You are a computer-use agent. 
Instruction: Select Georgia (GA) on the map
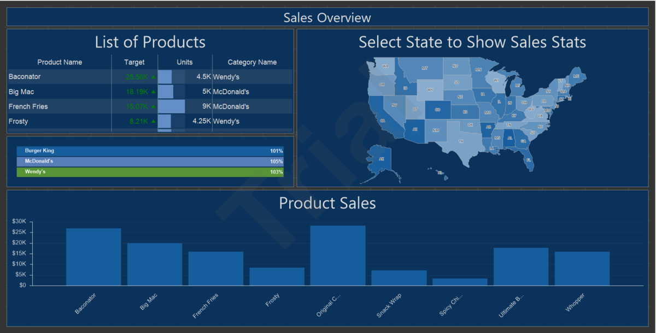tap(523, 141)
